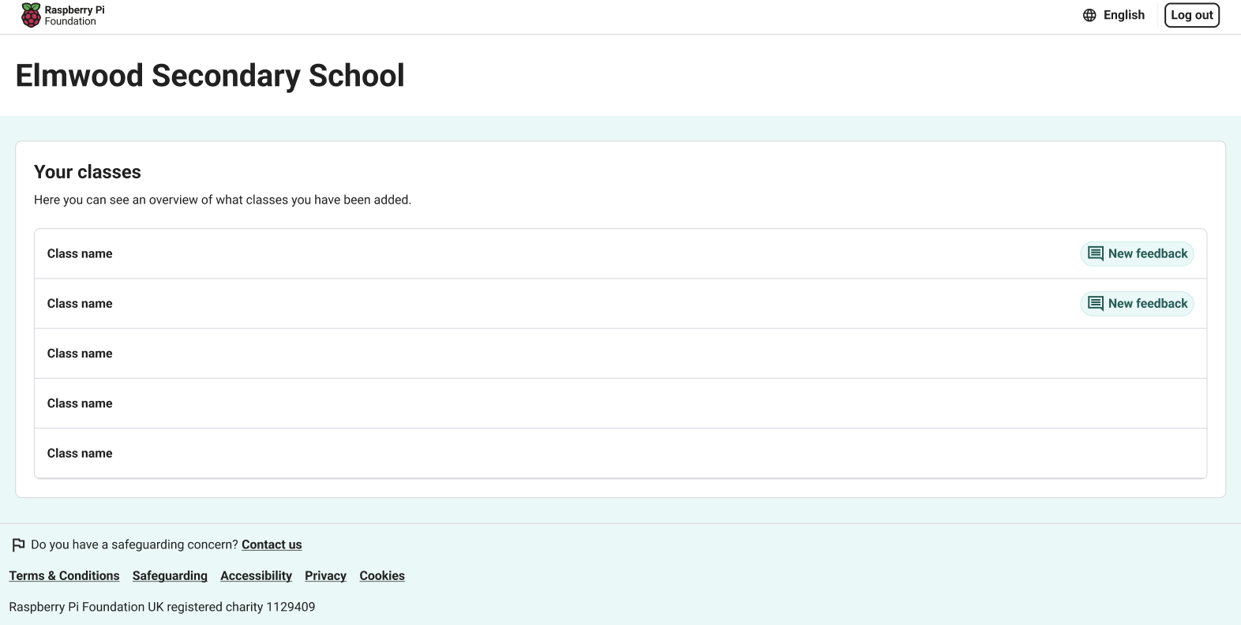Click the Raspberry Pi logo icon
The image size is (1241, 625).
click(x=31, y=15)
